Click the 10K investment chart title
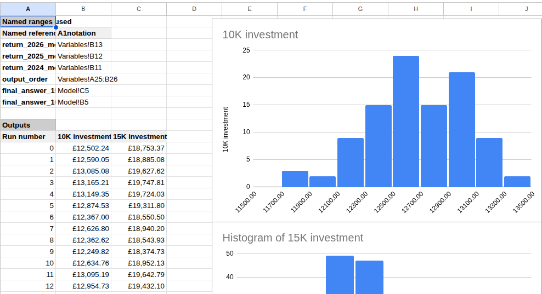 [x=260, y=34]
